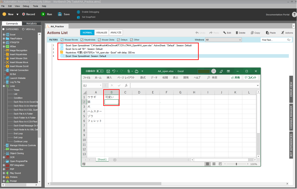
Task: Switch to ANALYZE view tab
Action: pos(116,33)
